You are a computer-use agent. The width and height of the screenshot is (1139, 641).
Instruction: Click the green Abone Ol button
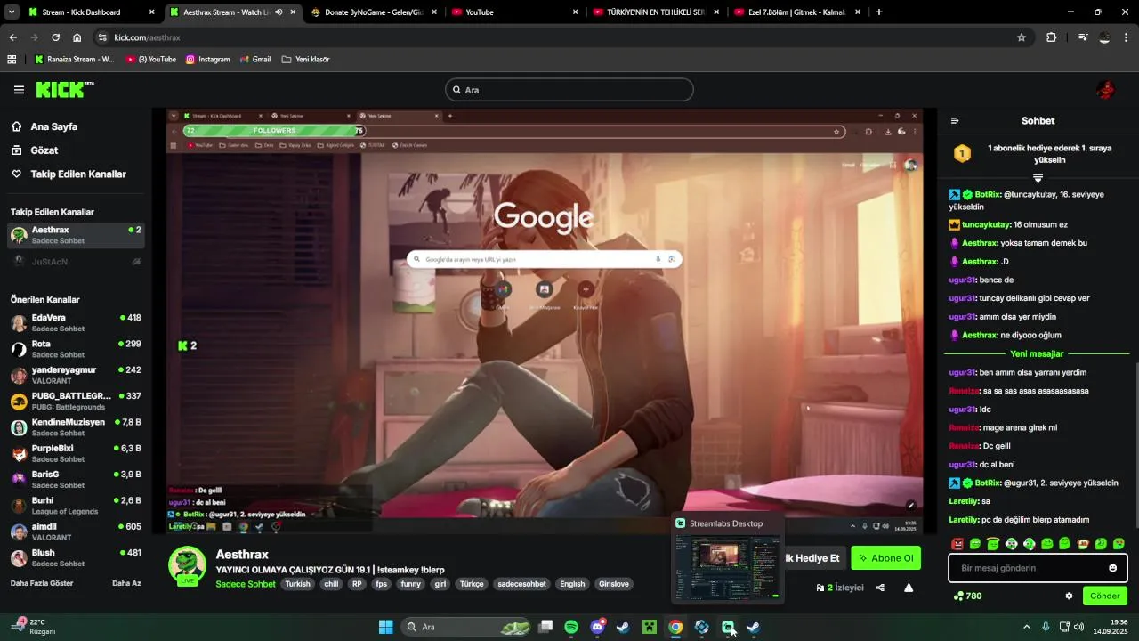pyautogui.click(x=885, y=558)
